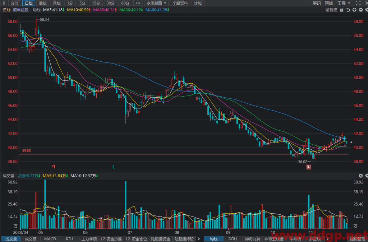This screenshot has height=242, width=368.
Task: Click the 财 marker on the chart
Action: tap(308, 167)
